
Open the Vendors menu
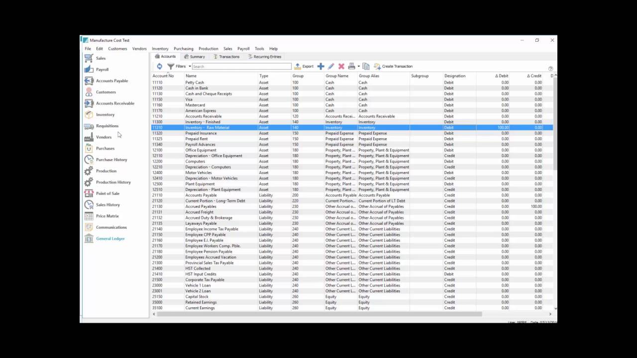139,49
